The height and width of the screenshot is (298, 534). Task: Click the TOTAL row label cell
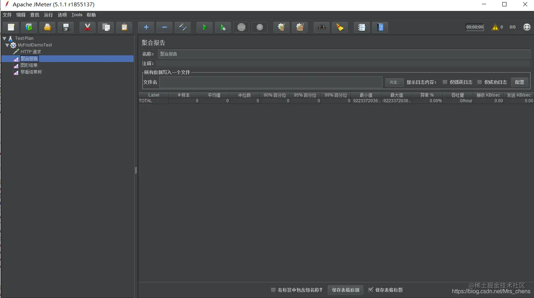(153, 101)
